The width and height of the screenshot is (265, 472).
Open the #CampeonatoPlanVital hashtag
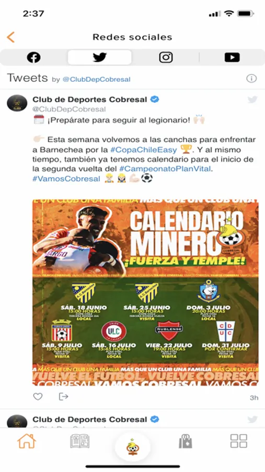(x=165, y=169)
